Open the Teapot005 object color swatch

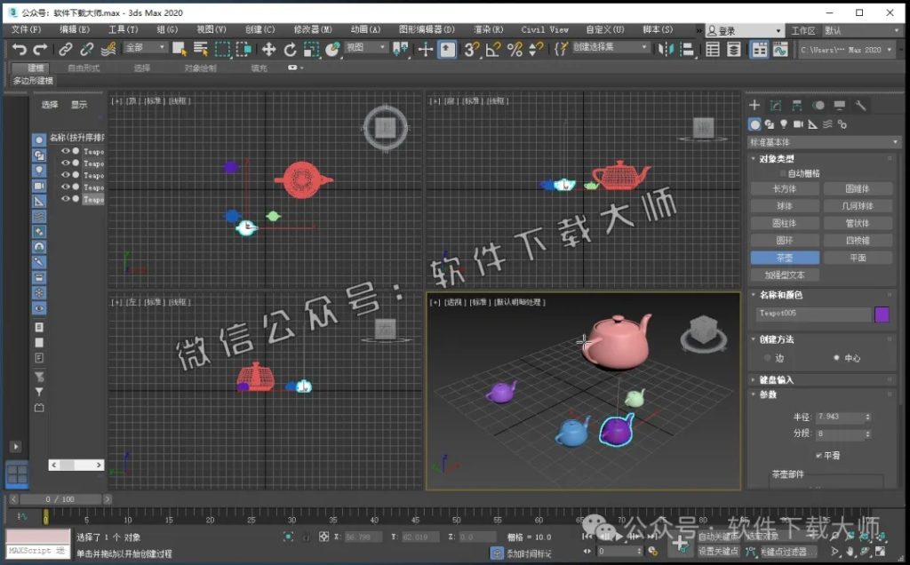[882, 314]
